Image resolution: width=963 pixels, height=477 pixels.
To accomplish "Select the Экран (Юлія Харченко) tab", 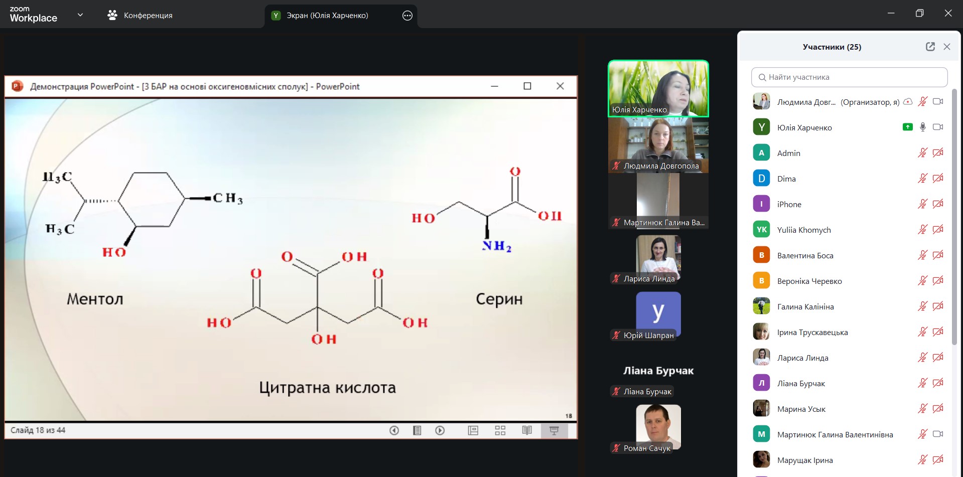I will [327, 16].
